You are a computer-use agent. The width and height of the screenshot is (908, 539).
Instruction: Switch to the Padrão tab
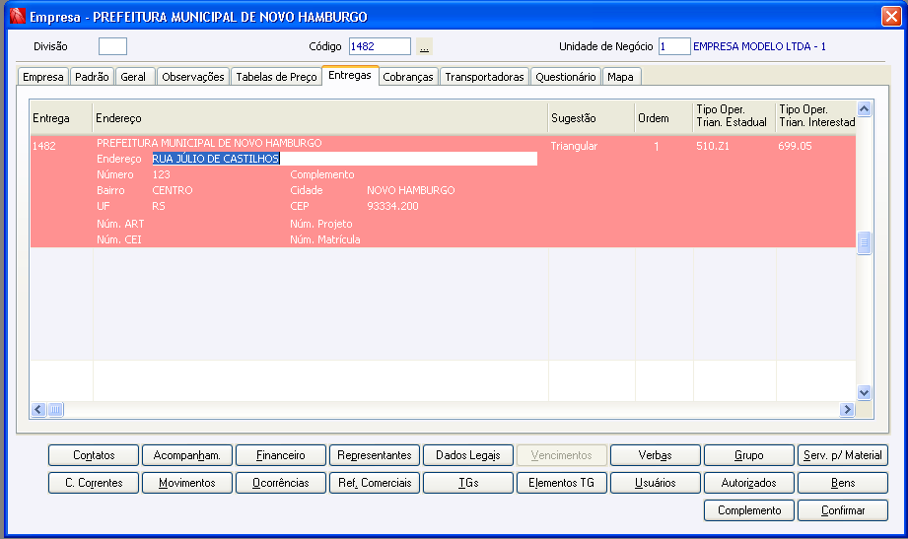tap(92, 77)
